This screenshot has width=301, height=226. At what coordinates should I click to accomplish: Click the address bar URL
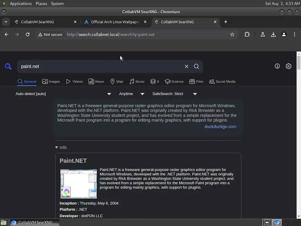[111, 35]
